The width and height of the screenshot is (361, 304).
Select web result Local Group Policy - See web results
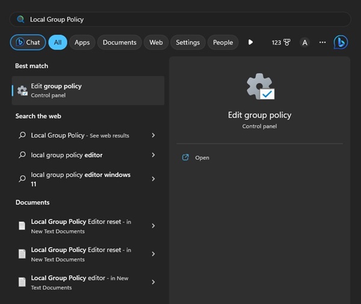point(88,135)
